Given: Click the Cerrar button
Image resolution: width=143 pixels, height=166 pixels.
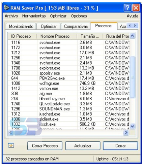Looking at the screenshot, I should [x=120, y=146].
